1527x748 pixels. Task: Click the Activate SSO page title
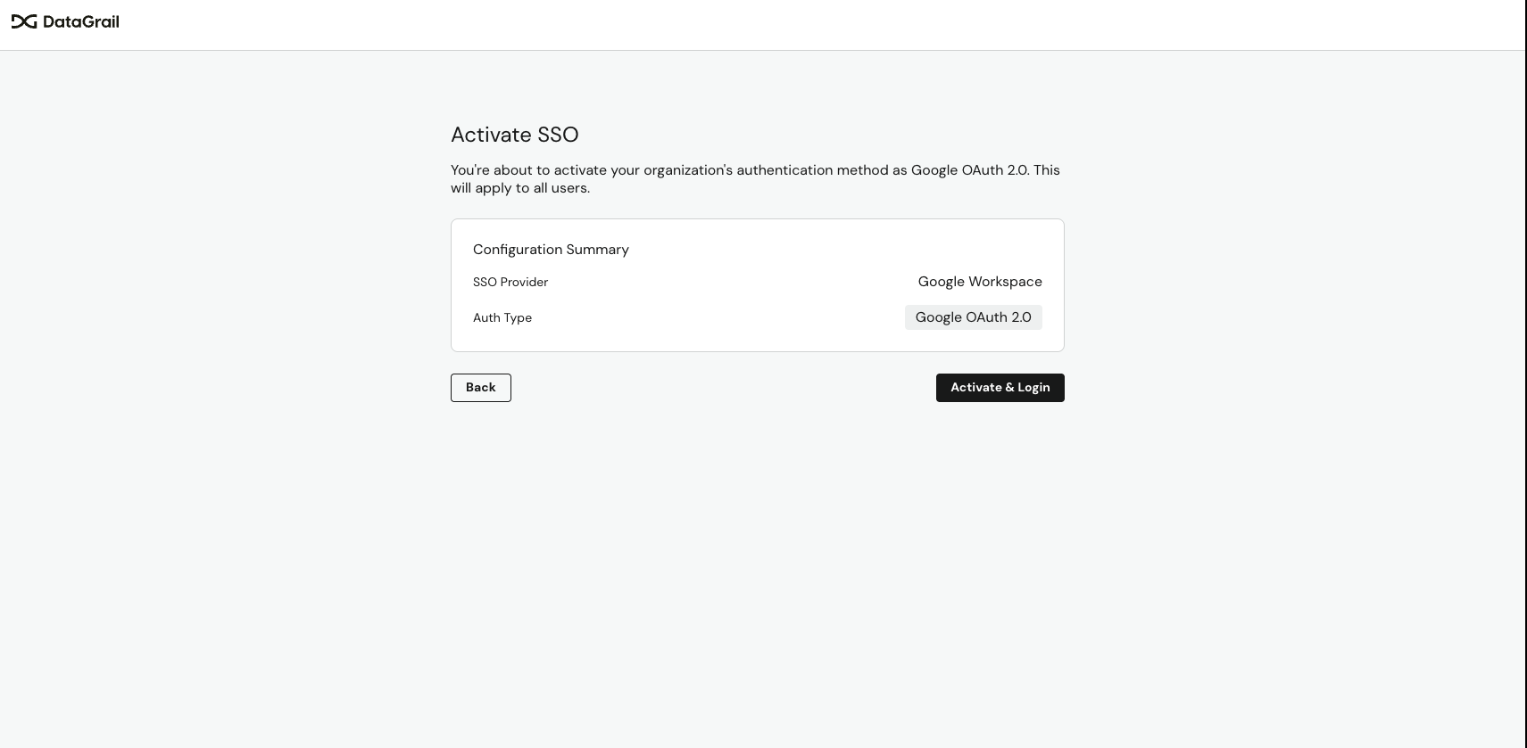pyautogui.click(x=515, y=135)
